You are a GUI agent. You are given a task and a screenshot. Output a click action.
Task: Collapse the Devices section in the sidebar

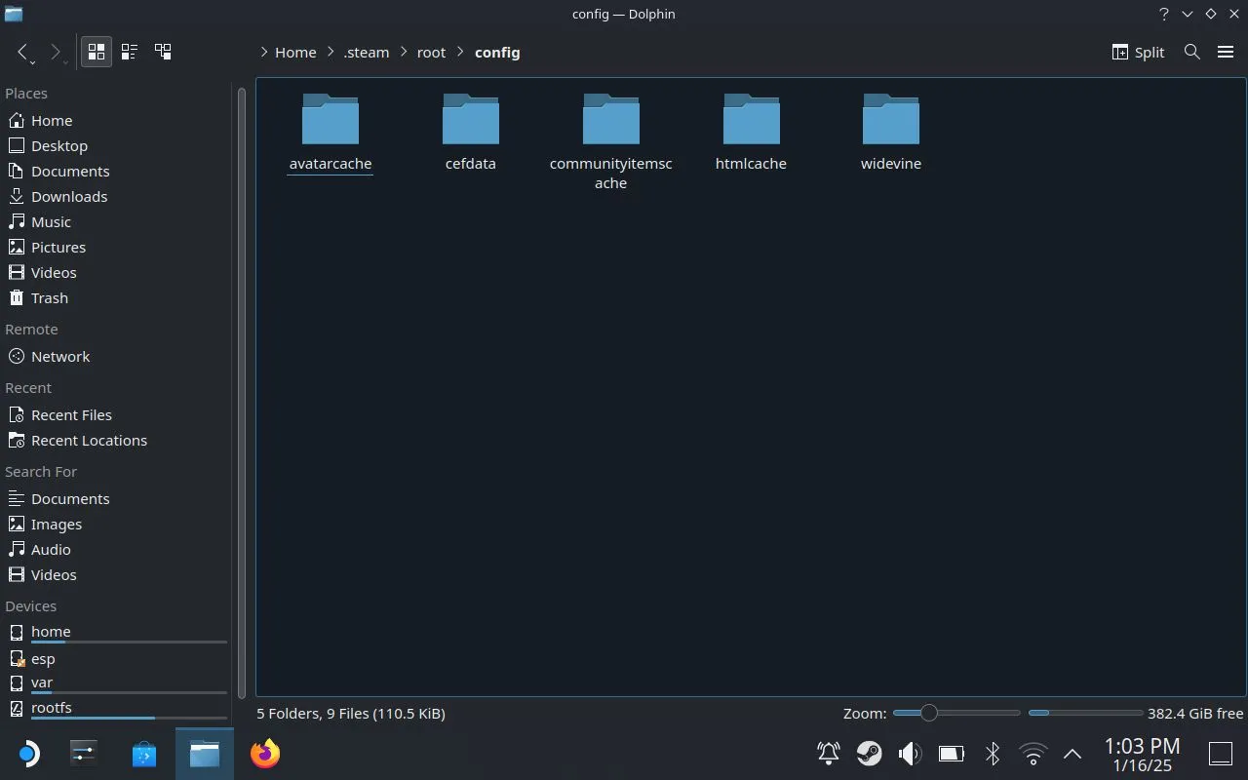click(x=30, y=605)
